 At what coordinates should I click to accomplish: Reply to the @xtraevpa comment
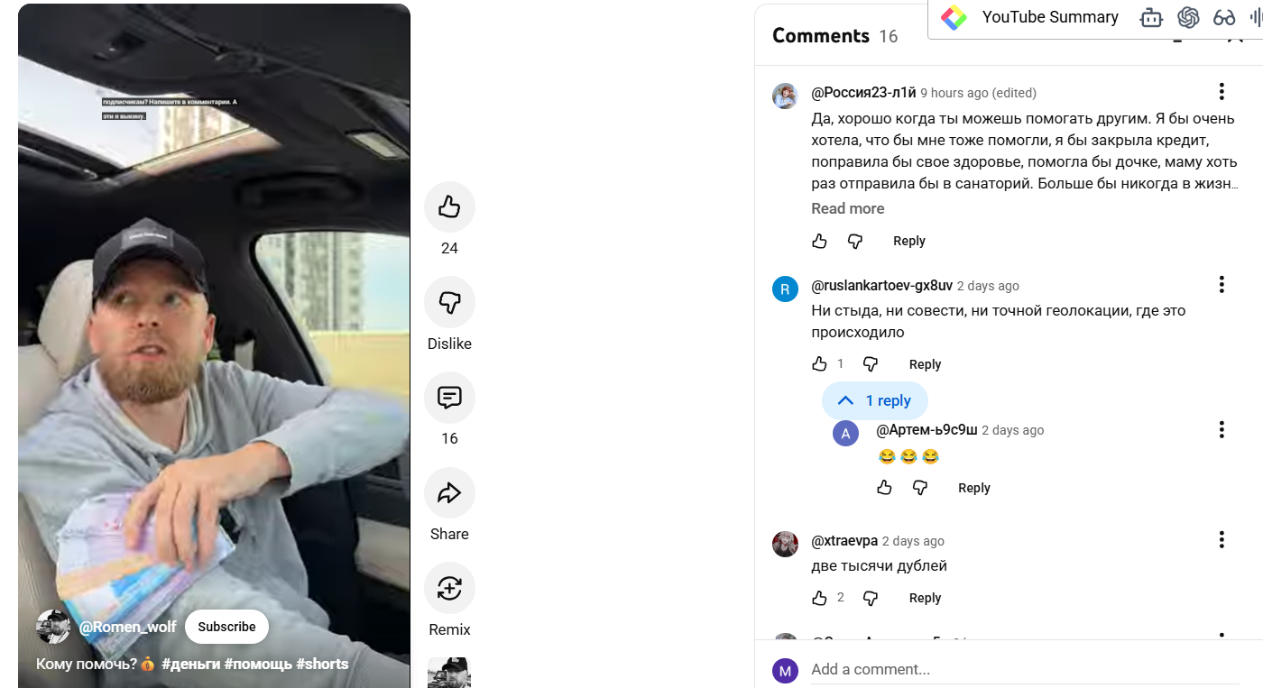925,598
